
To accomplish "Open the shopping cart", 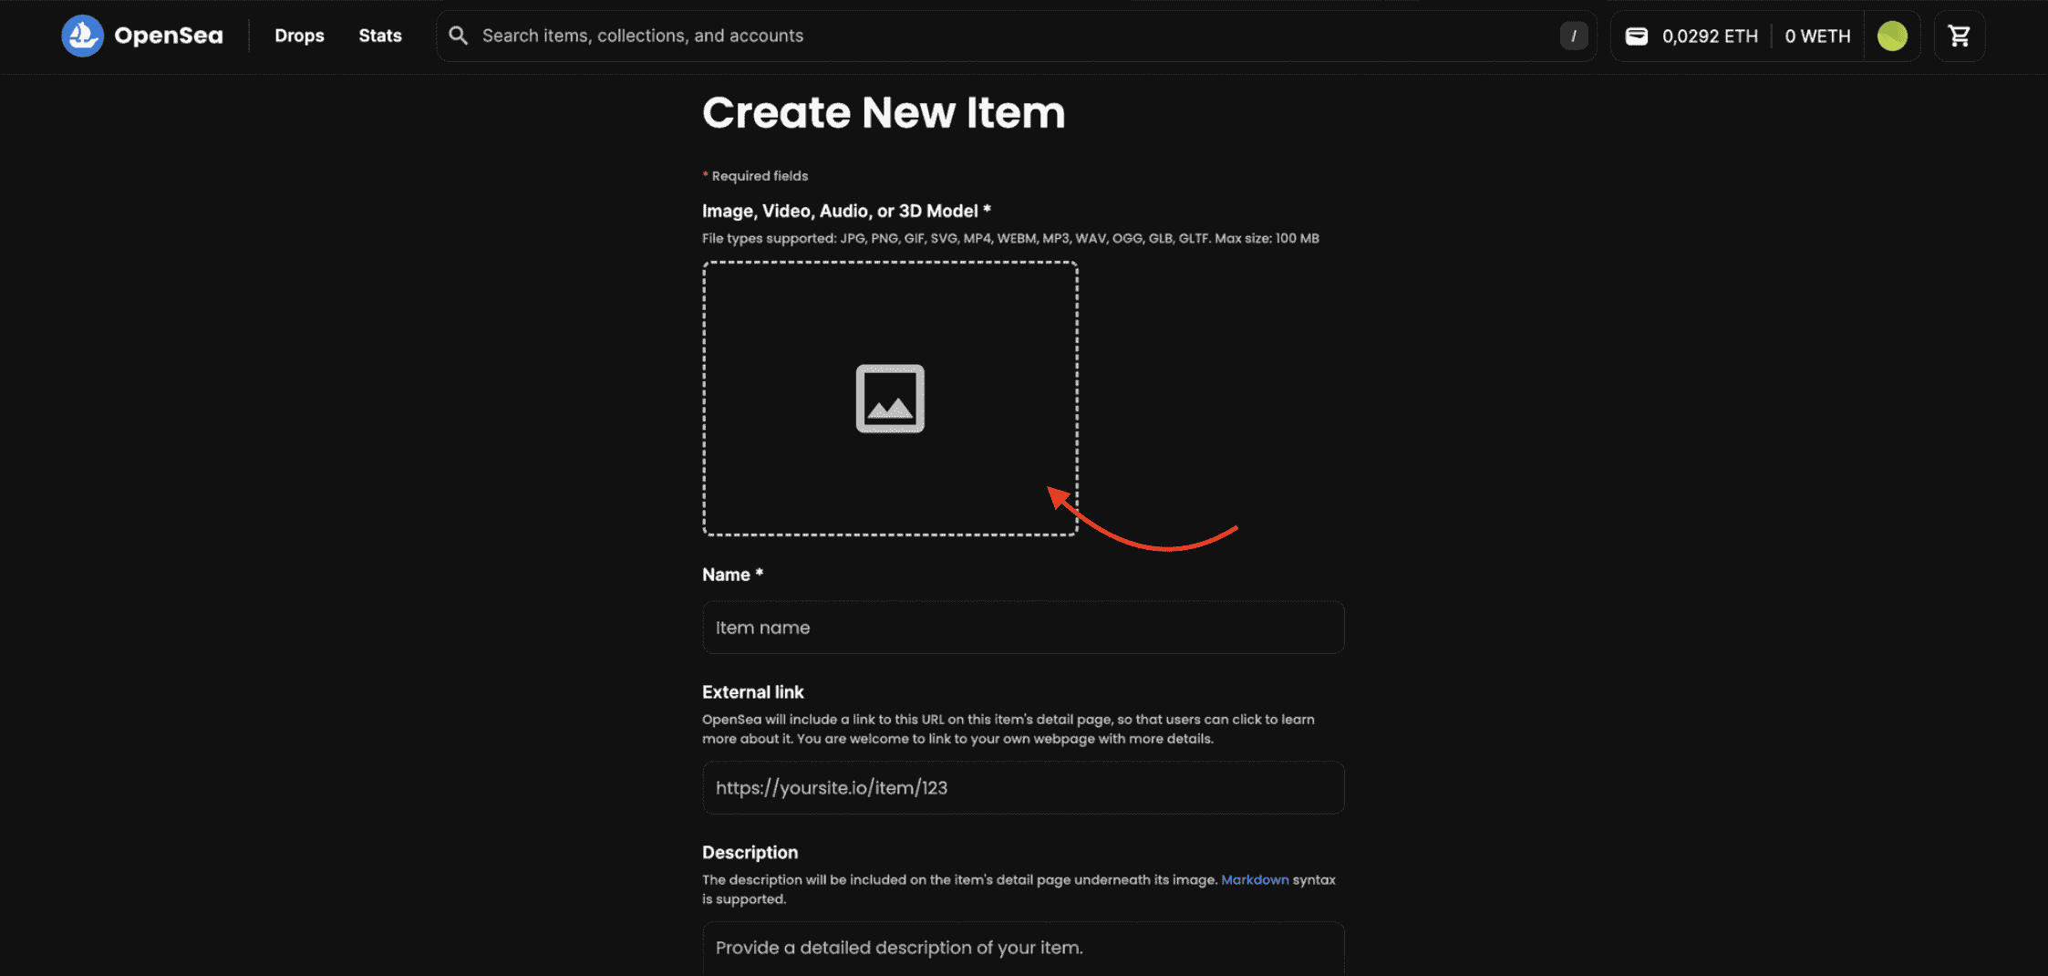I will 1959,36.
